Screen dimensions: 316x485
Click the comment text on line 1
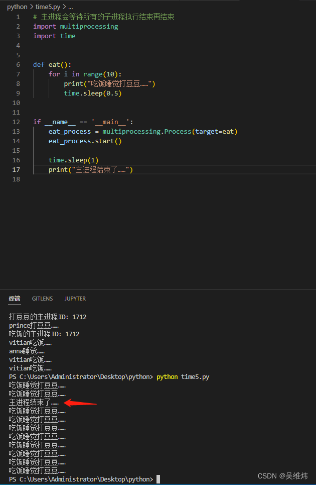point(104,17)
